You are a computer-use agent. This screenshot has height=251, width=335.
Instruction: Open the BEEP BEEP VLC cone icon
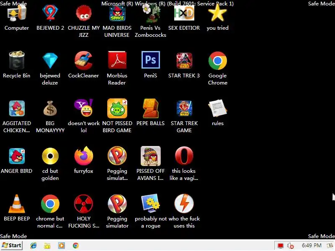(17, 204)
